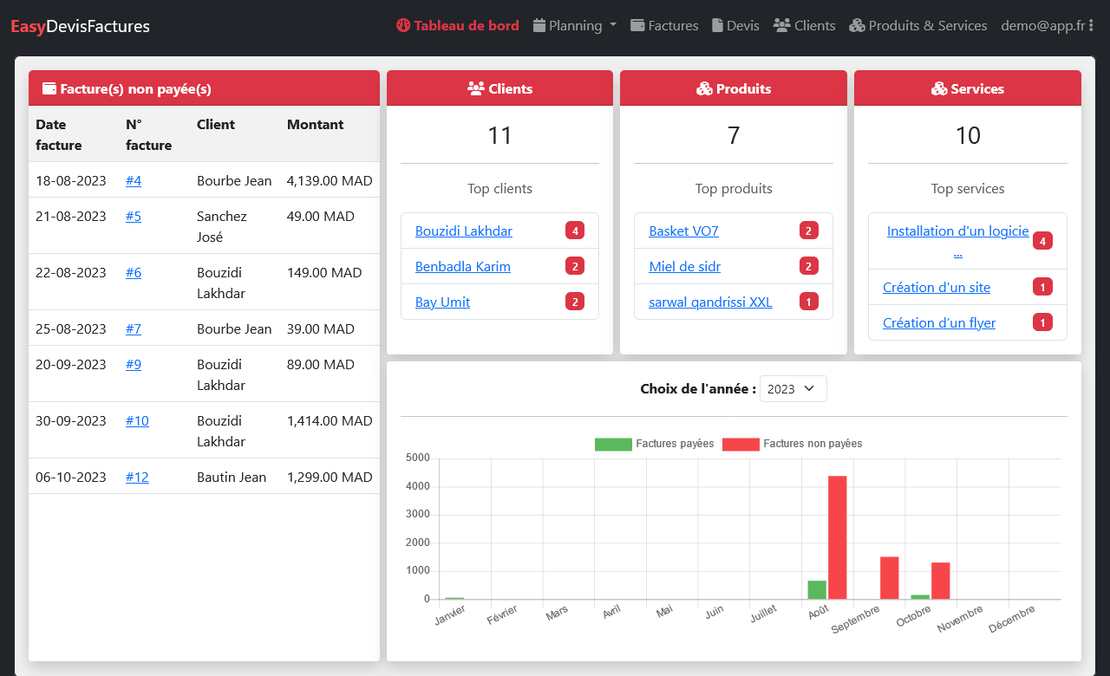Click the EasyDevisFactures brand logo
The image size is (1110, 676).
(80, 27)
